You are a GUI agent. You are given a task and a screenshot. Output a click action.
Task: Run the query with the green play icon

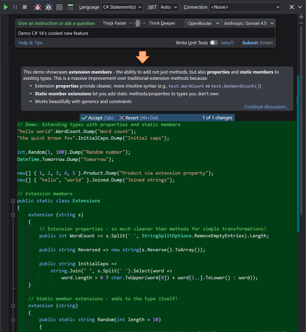click(x=6, y=7)
